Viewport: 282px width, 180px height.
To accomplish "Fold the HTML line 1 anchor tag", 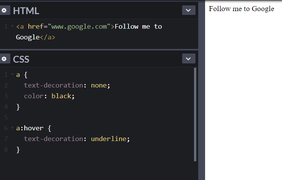I will tap(12, 26).
